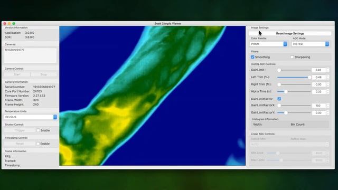Click the Seek Simple Viewer title
338x190 pixels.
click(168, 23)
